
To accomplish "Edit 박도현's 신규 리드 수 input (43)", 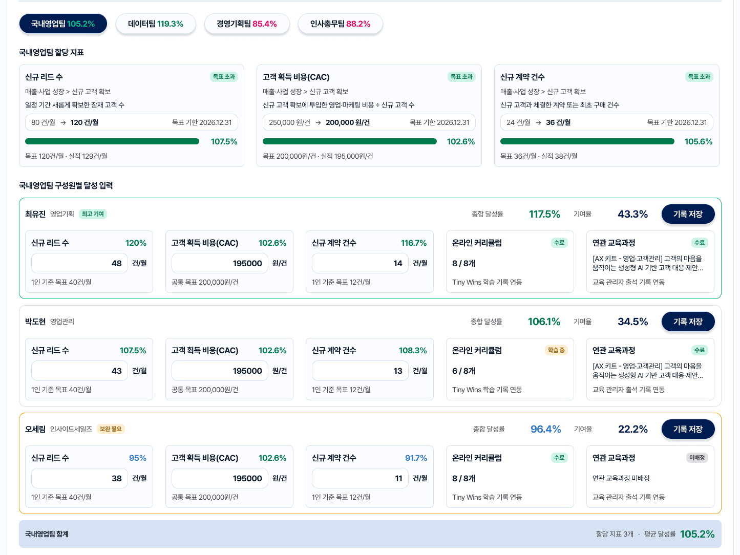I will (x=79, y=371).
